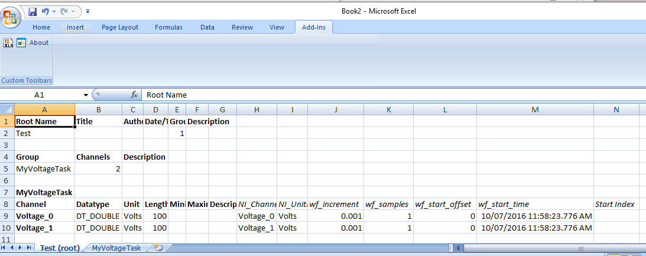Select the wf_start_offset header cell
This screenshot has width=646, height=256.
pos(445,204)
